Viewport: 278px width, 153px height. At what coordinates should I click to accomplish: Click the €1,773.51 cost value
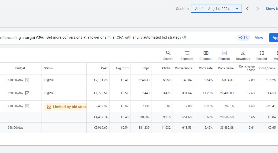(x=101, y=93)
